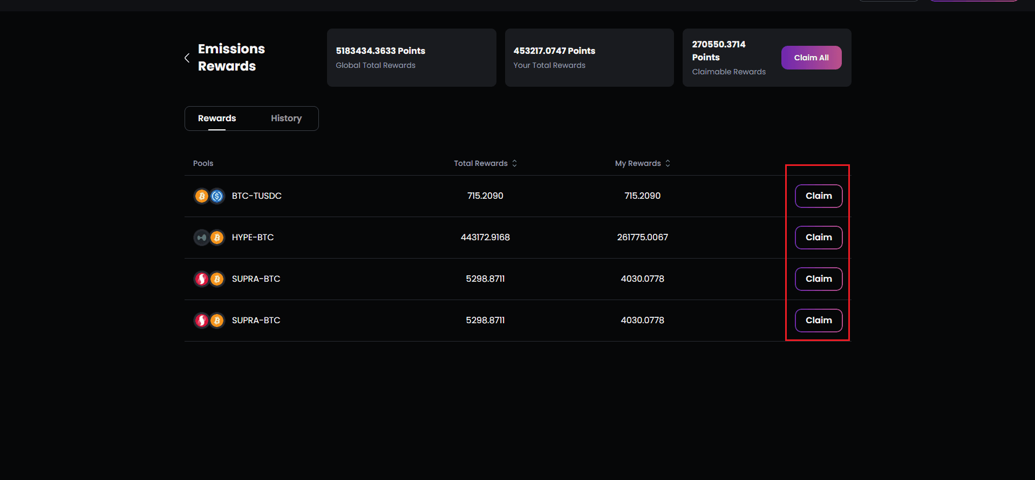Click the red SUPRA icon in bottom row
This screenshot has height=480, width=1035.
pos(202,321)
